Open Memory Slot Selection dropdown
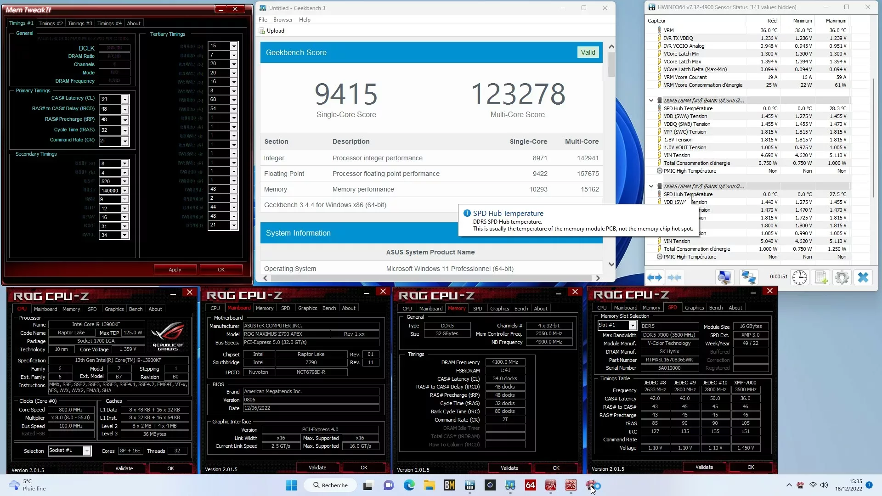Image resolution: width=882 pixels, height=496 pixels. coord(632,326)
